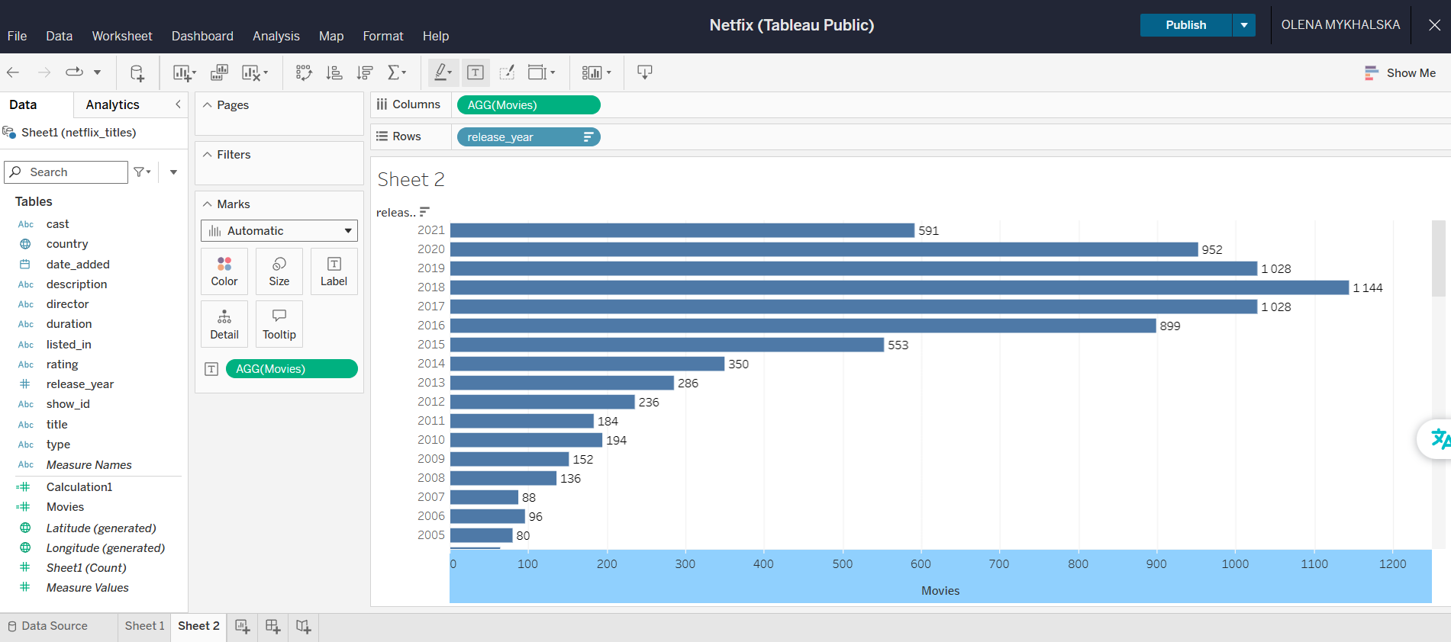Click the Color marks card
This screenshot has width=1451, height=642.
(x=224, y=271)
